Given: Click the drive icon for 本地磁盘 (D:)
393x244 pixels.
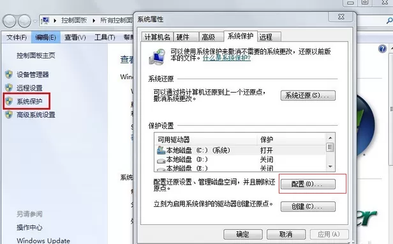Looking at the screenshot, I should tap(161, 160).
